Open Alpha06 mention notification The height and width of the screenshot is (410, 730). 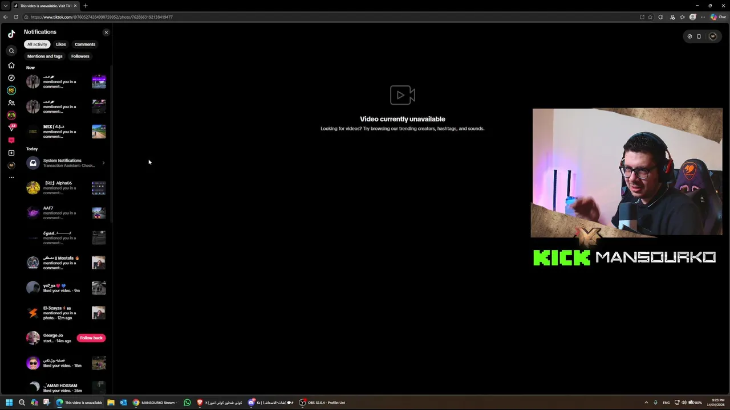click(x=66, y=188)
